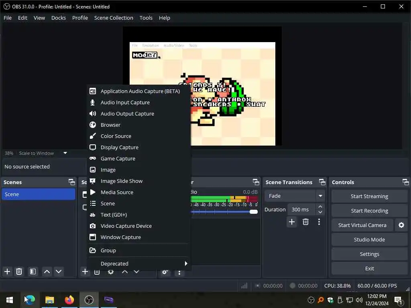Move scene up with arrow

47,272
